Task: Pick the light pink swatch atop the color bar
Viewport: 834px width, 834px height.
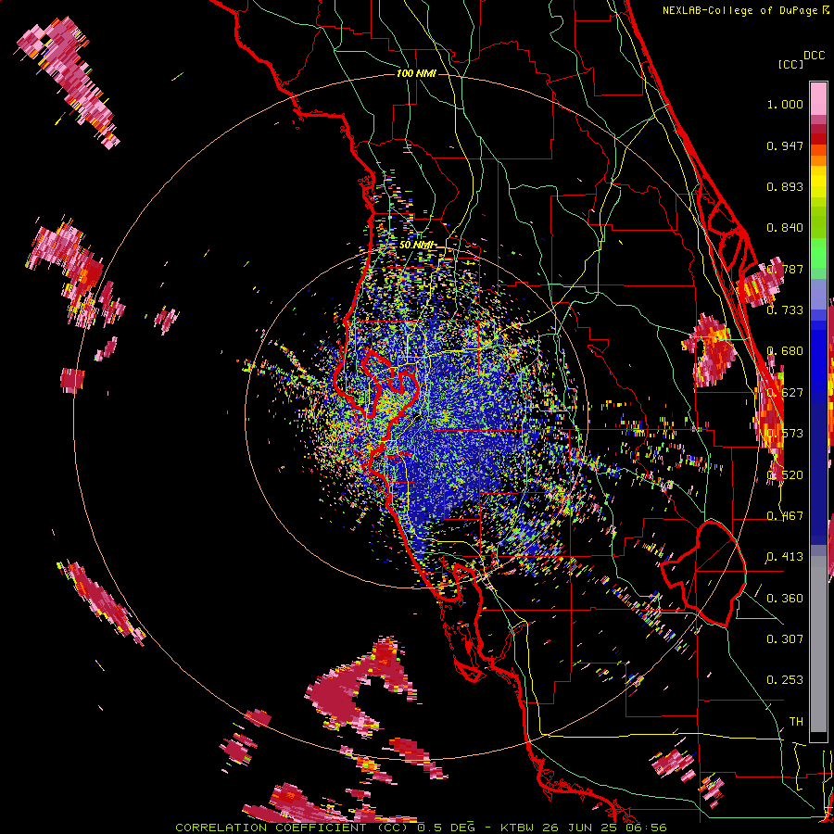Action: [818, 98]
